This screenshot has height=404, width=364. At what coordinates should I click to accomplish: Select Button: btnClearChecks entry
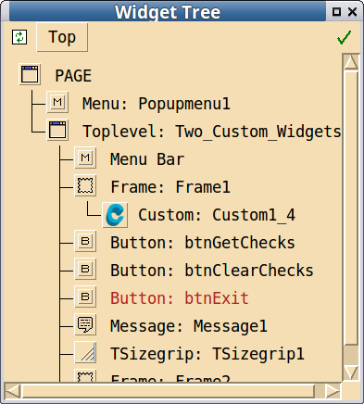point(212,271)
